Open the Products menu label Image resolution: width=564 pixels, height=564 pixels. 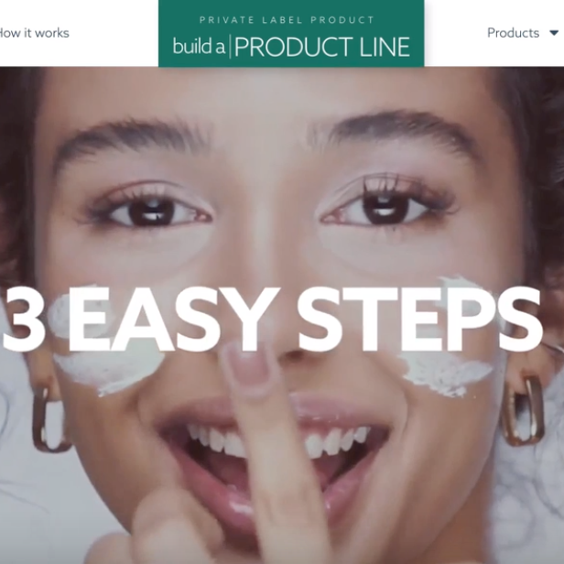(x=514, y=33)
